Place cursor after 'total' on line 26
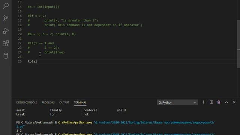The image size is (240, 135). click(37, 61)
